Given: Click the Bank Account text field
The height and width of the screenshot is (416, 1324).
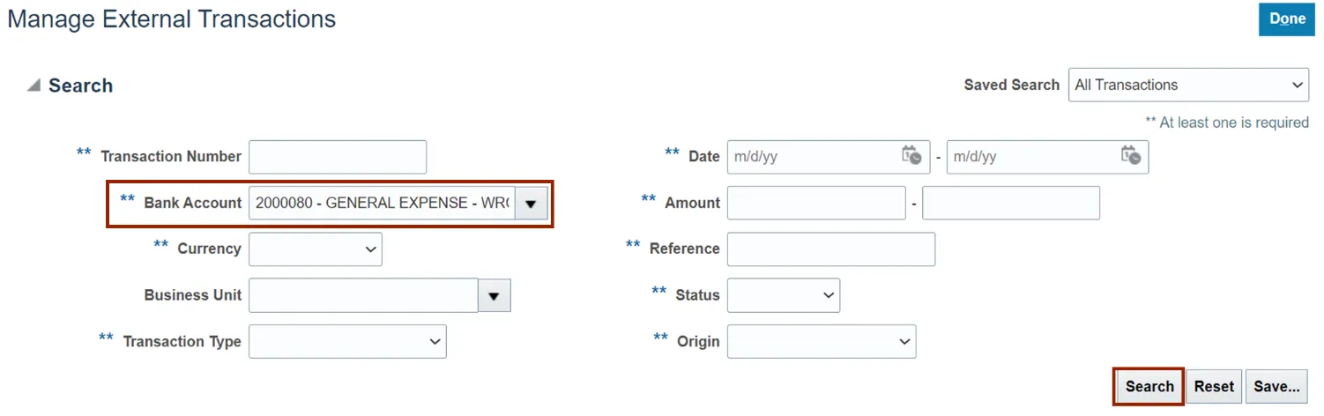Looking at the screenshot, I should (382, 203).
